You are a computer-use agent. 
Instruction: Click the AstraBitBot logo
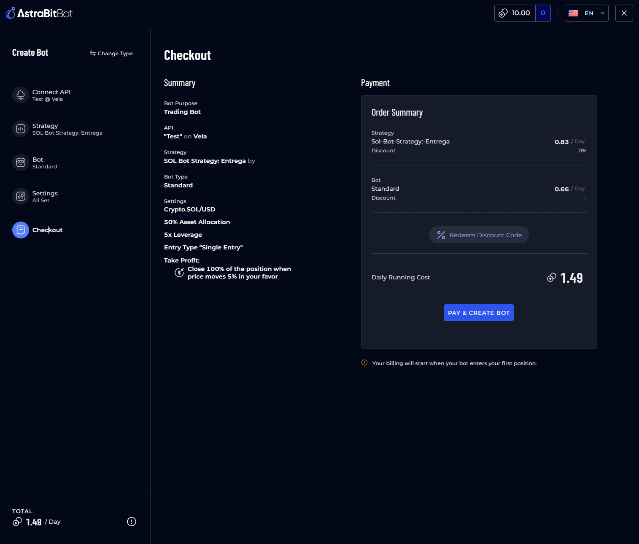pos(39,13)
